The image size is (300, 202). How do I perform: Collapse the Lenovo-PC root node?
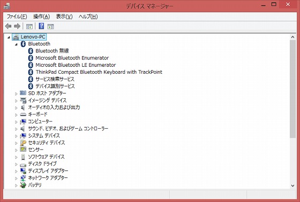(x=9, y=37)
